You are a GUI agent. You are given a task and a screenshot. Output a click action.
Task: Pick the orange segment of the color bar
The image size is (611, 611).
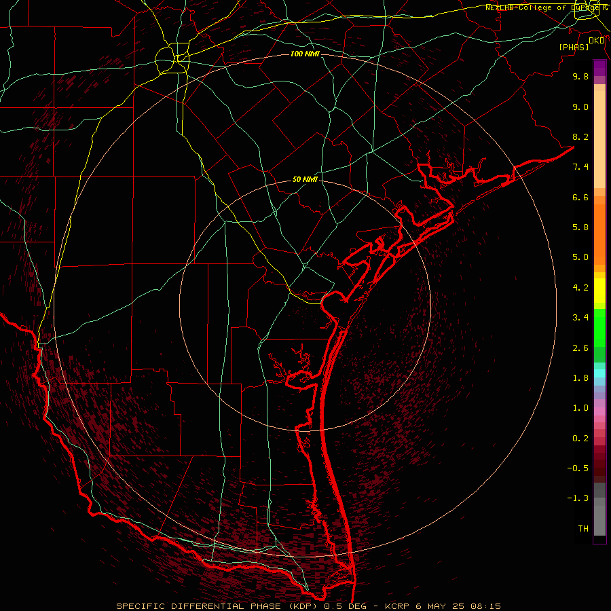point(599,234)
